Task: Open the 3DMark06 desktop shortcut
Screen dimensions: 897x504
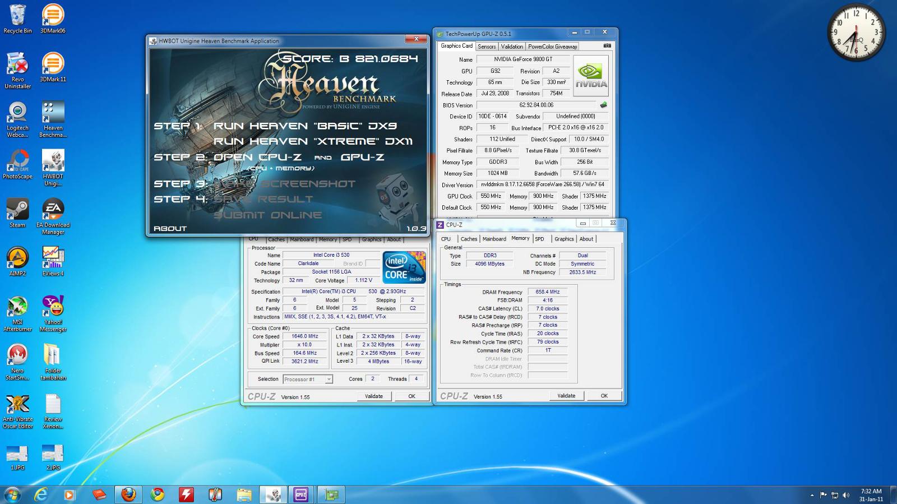Action: [x=53, y=19]
